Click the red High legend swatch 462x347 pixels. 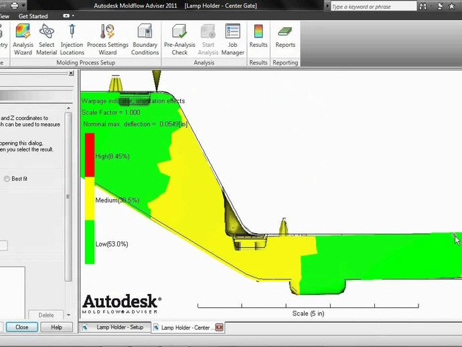(x=90, y=155)
